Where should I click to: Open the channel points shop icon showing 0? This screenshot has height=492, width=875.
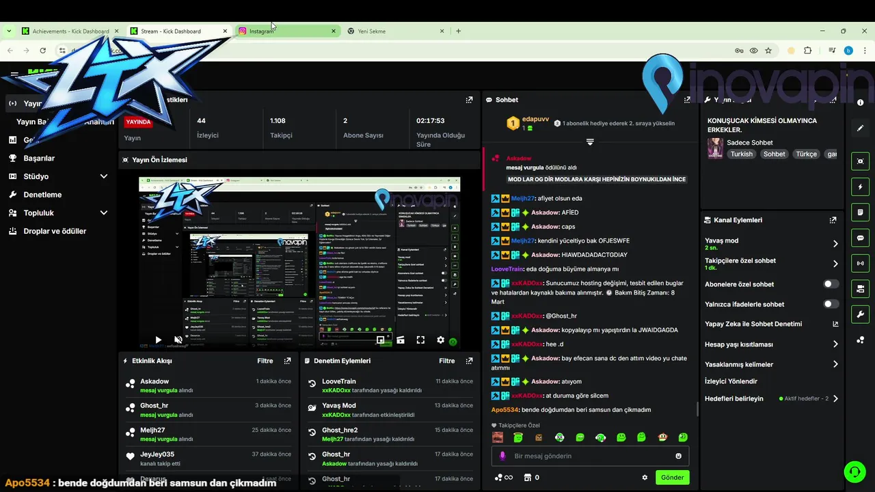531,478
